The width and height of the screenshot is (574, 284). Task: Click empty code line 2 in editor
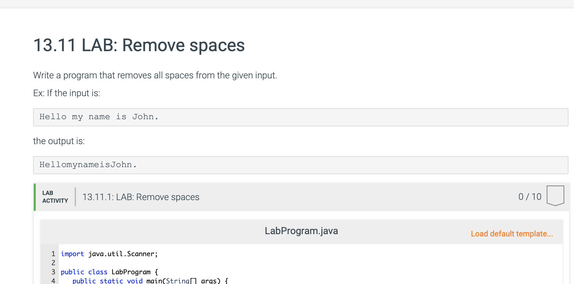coord(310,263)
